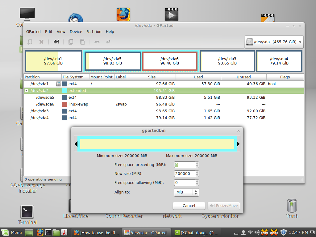This screenshot has height=237, width=316.
Task: Click the ext4 color square for /dev/sda5
Action: 65,98
